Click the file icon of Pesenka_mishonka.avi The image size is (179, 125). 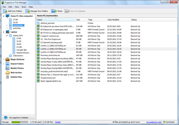38,55
